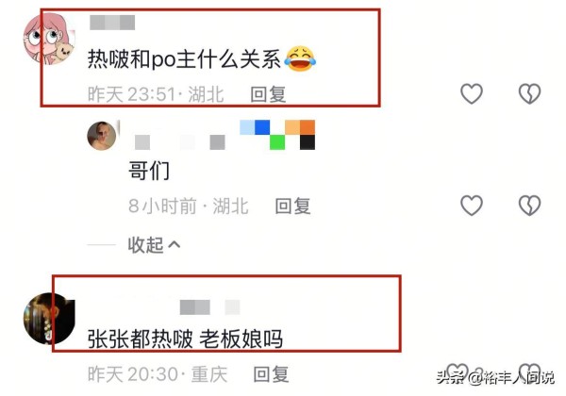This screenshot has height=396, width=566.
Task: Collapse replies with 收起
Action: tap(154, 245)
